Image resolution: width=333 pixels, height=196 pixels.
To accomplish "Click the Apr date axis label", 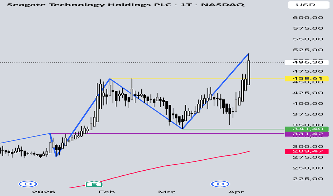I will point(236,192).
